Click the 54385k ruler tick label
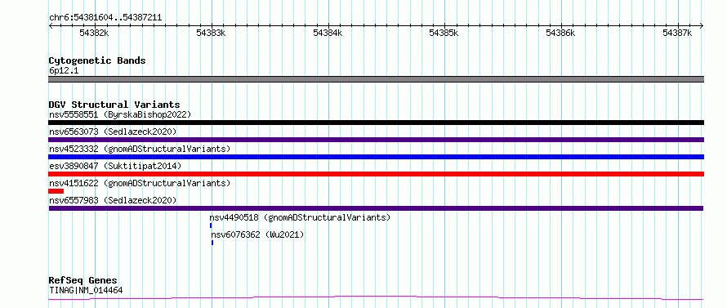The image size is (727, 308). coord(444,33)
